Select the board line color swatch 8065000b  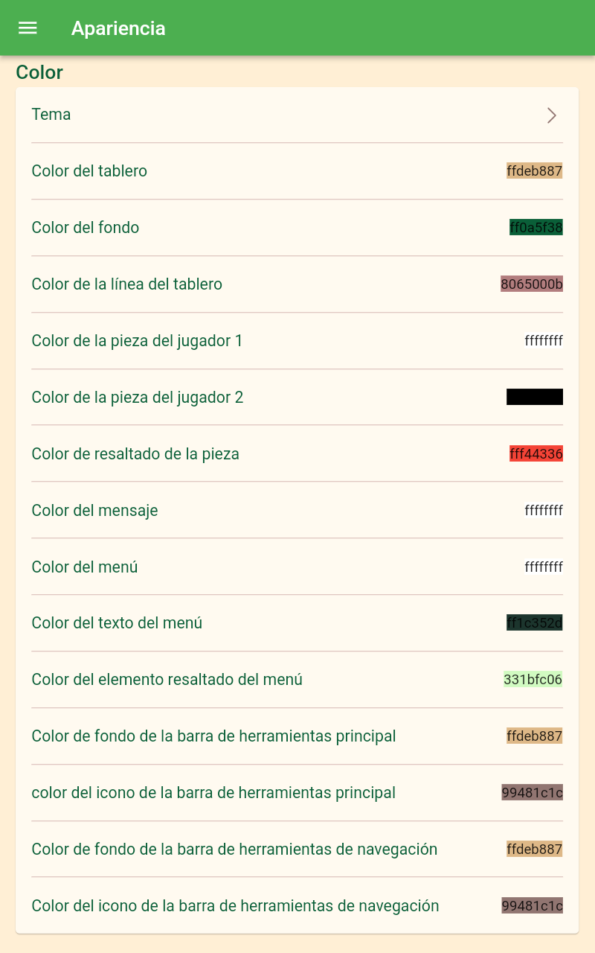(x=531, y=284)
